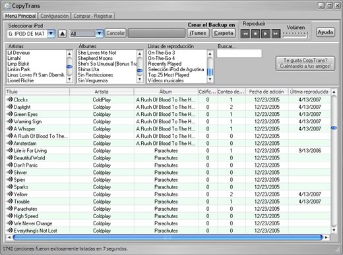Switch to the Menú Principal tab
Viewport: 343px width, 255px height.
coord(20,16)
